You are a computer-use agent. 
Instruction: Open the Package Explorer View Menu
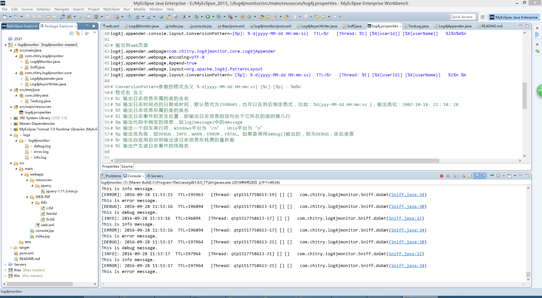point(95,33)
